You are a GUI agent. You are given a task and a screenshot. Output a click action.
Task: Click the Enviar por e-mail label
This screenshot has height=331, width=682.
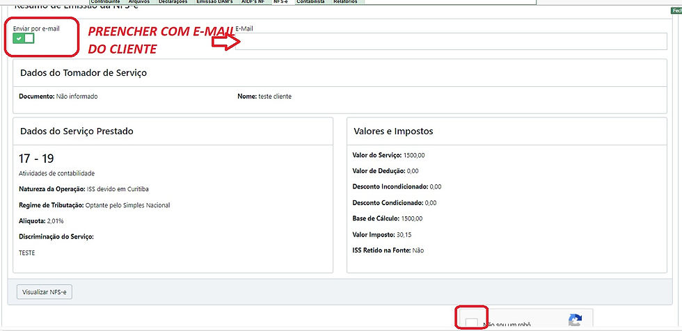[36, 29]
